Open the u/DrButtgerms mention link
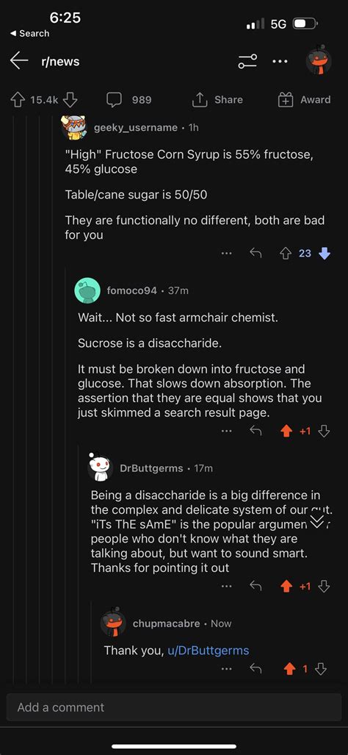The image size is (348, 755). click(x=208, y=651)
